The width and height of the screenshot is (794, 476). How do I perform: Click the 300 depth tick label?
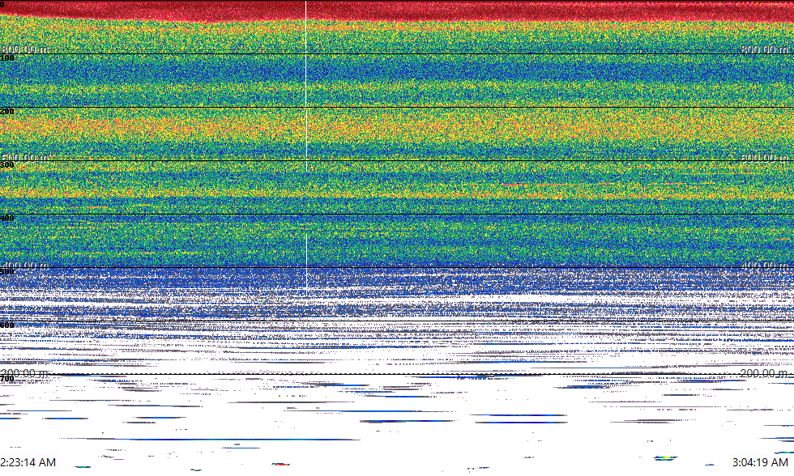click(x=7, y=165)
